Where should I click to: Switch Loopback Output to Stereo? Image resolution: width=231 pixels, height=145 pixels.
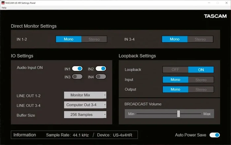click(x=201, y=89)
